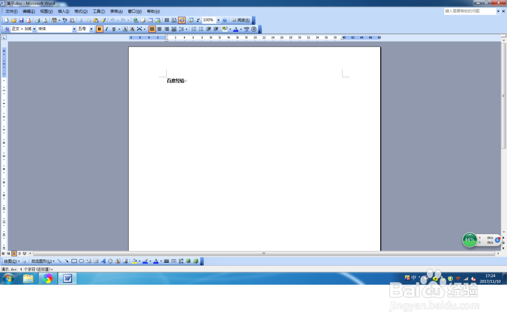The image size is (507, 323).
Task: Open the highlight color dropdown arrow
Action: click(230, 29)
